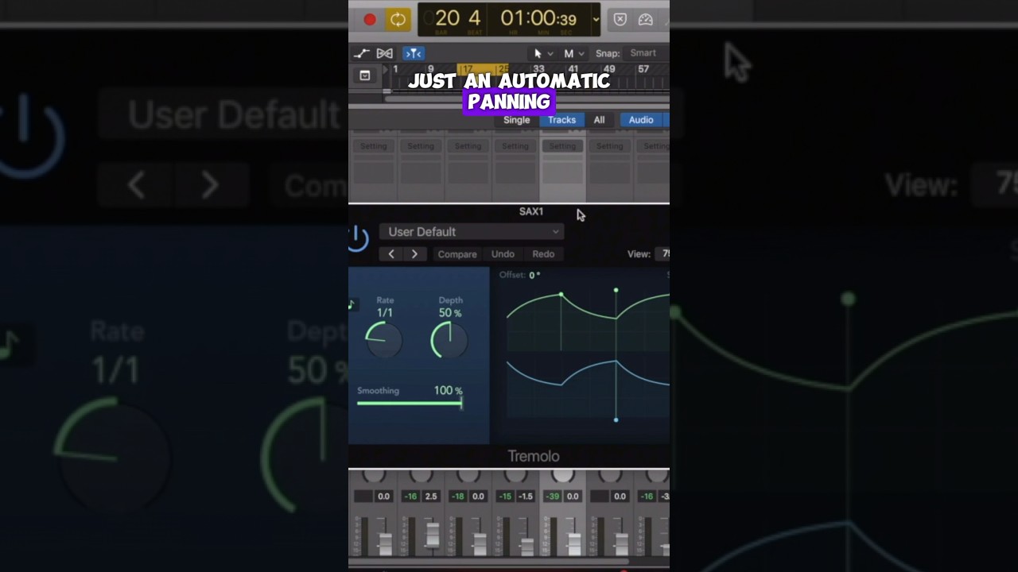This screenshot has width=1018, height=572.
Task: Open the pointer tool menu
Action: coord(542,53)
